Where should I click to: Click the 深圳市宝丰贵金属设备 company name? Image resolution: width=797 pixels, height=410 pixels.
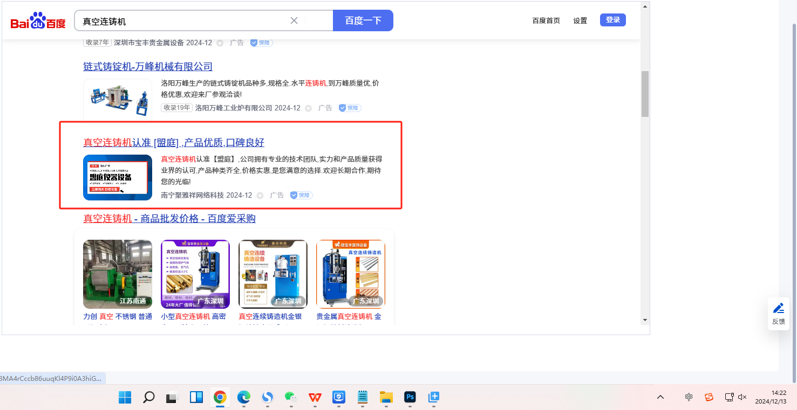[149, 43]
